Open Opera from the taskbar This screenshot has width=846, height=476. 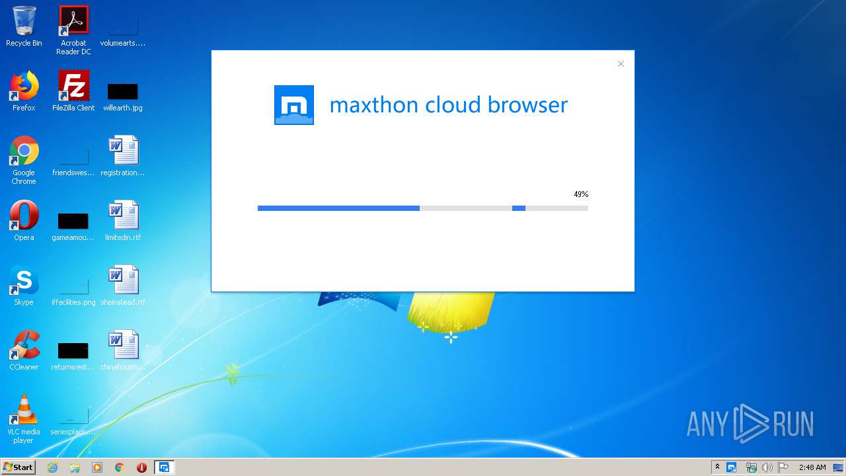point(141,467)
